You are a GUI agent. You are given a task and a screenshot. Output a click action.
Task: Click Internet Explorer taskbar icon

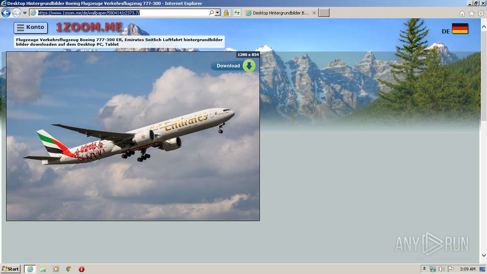coord(30,269)
